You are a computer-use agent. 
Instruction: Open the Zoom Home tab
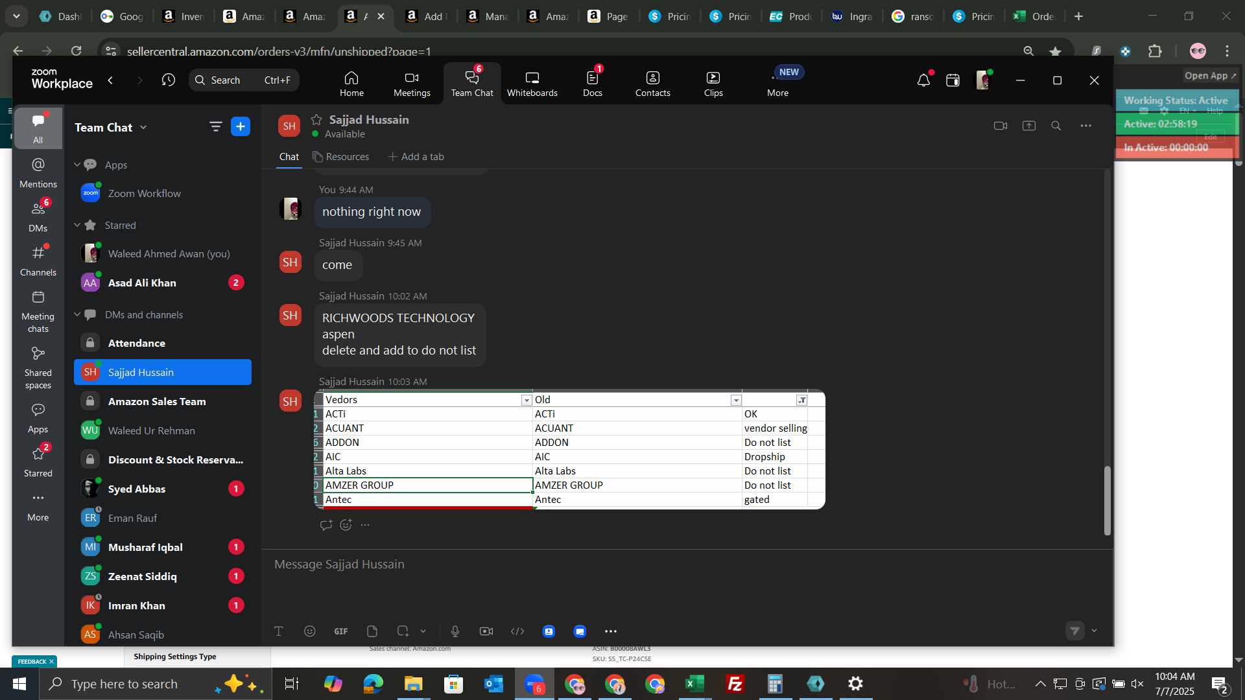pos(351,84)
